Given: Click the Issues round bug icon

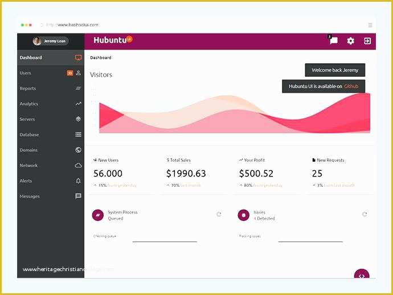Looking at the screenshot, I should point(244,215).
